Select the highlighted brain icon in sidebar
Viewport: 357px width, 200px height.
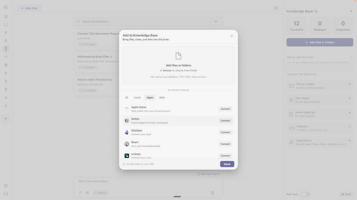click(6, 49)
